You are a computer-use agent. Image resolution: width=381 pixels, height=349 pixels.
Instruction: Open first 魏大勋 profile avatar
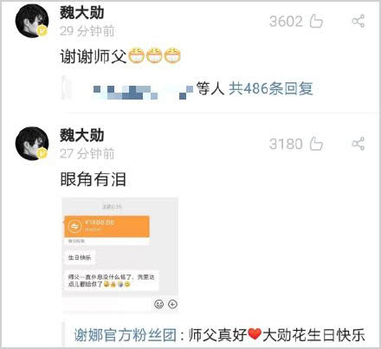point(32,21)
